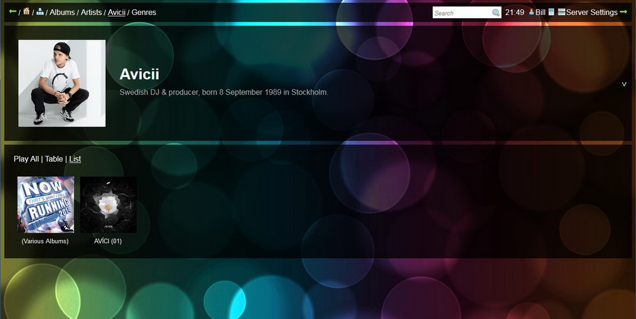Click the (Various Albums) caption

point(45,241)
